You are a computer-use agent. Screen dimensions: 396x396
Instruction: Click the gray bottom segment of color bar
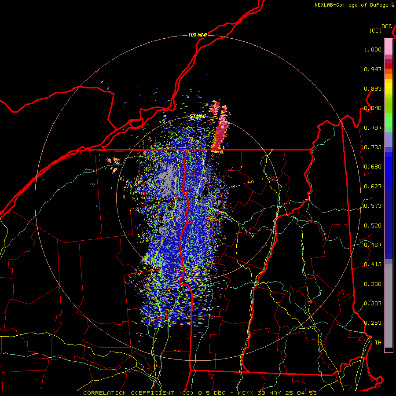click(x=389, y=306)
